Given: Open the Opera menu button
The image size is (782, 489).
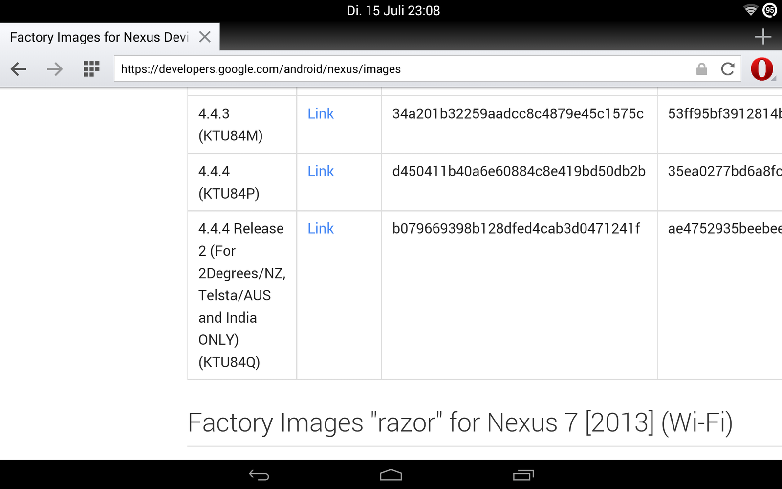Looking at the screenshot, I should click(x=762, y=69).
